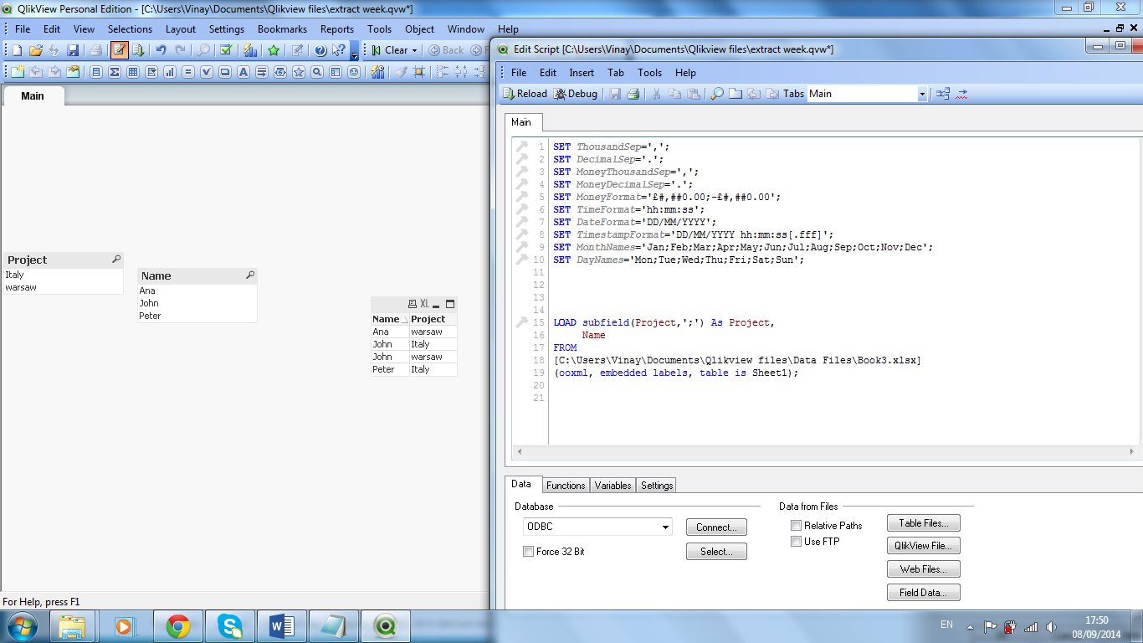
Task: Open help topics question mark icon
Action: [320, 50]
